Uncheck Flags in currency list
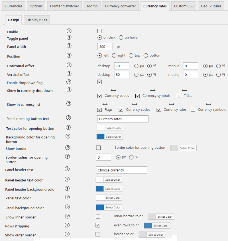The height and width of the screenshot is (241, 228). 99,110
